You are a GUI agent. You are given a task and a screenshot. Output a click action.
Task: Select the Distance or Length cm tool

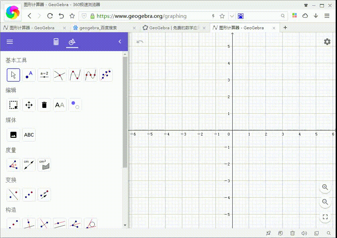click(x=29, y=165)
